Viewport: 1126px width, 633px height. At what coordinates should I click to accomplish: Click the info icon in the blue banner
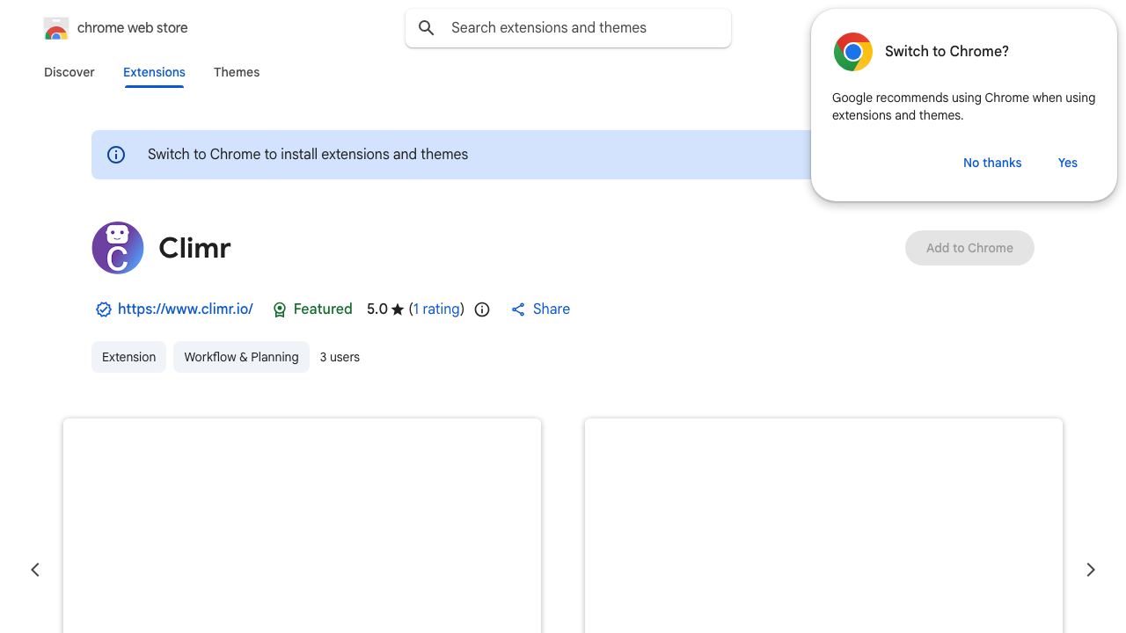pos(116,155)
